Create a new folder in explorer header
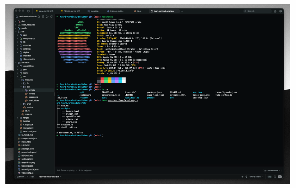 pyautogui.click(x=47, y=17)
